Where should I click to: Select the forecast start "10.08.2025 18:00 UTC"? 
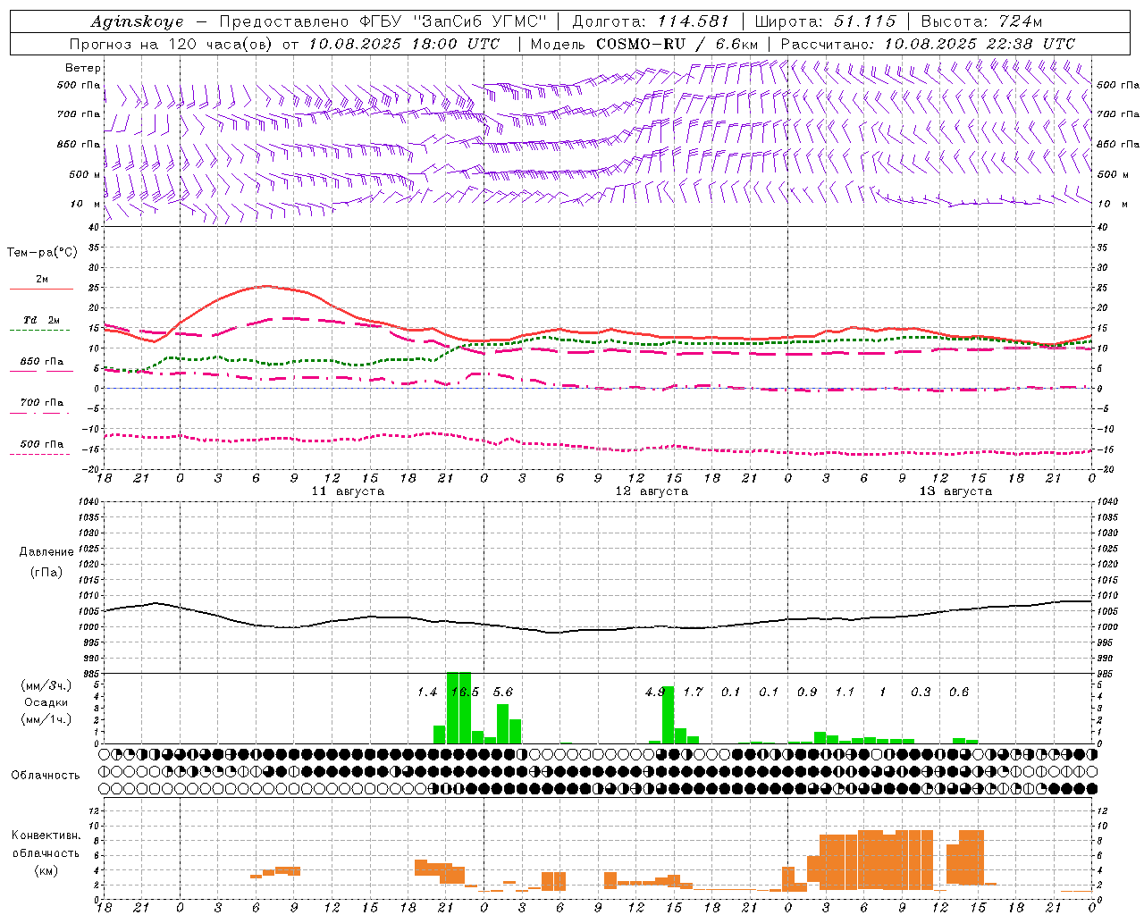(404, 44)
